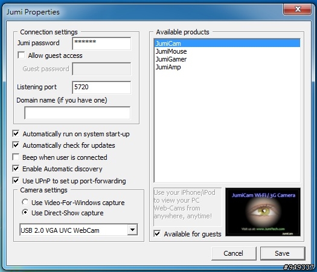
Task: Select Use Direct-Show capture radio button
Action: click(x=25, y=212)
